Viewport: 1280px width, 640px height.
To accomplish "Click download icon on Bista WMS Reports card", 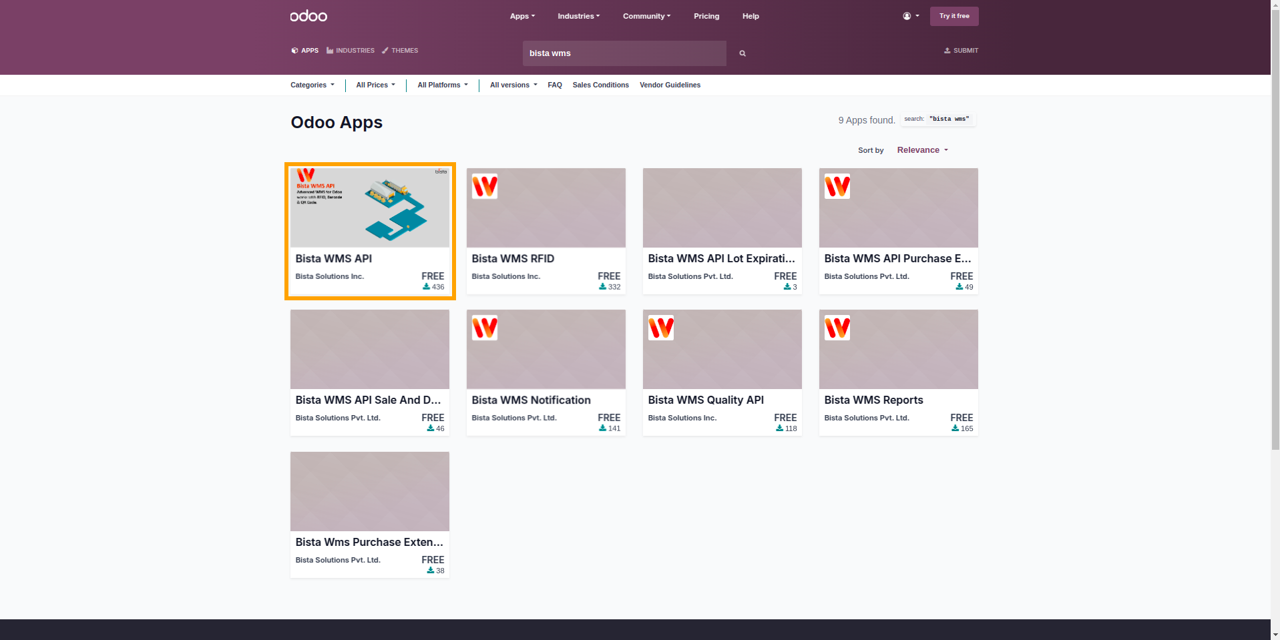I will pyautogui.click(x=955, y=428).
